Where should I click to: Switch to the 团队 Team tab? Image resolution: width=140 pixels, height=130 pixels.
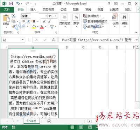click(x=128, y=9)
